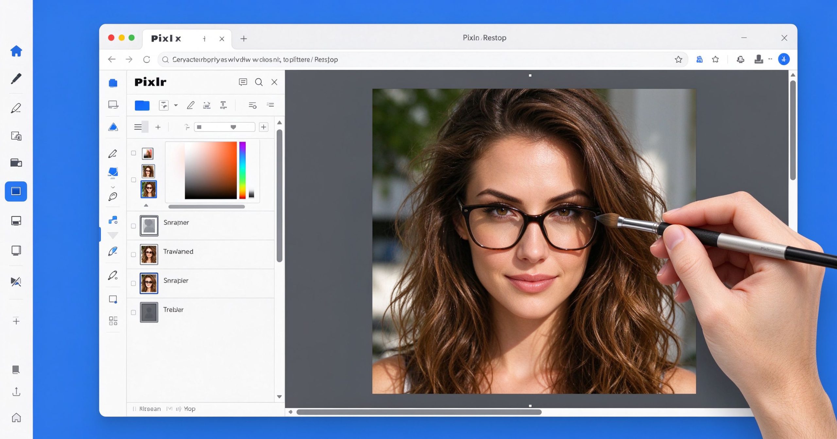
Task: Click the text T icon in Pixlr toolbar
Action: coord(223,105)
